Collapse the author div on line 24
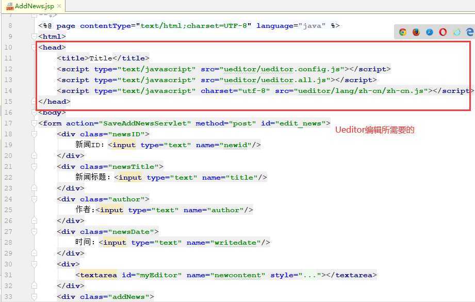This screenshot has width=475, height=302. click(x=34, y=199)
